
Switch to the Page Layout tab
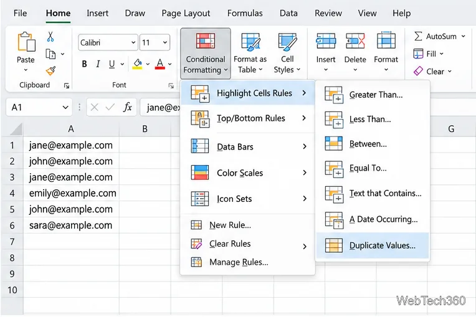point(186,13)
